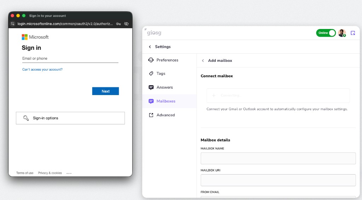
Task: Focus the Email or phone field
Action: pyautogui.click(x=70, y=59)
